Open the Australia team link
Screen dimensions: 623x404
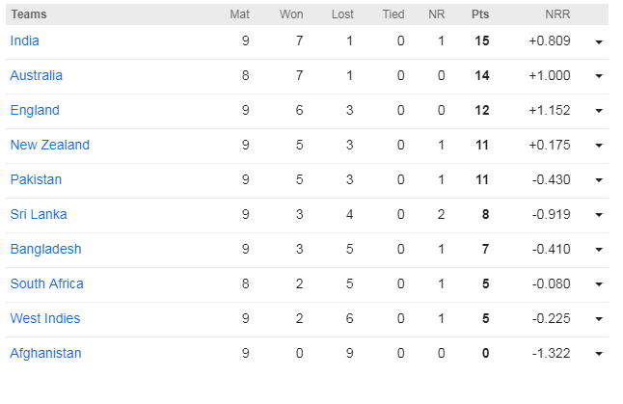[36, 75]
